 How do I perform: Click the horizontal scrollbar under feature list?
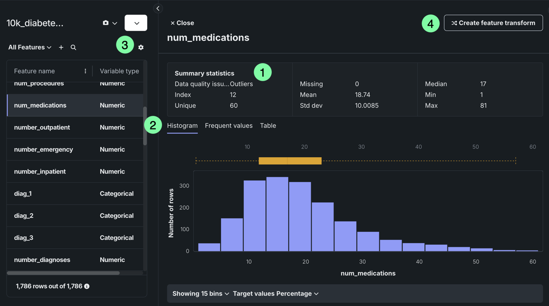point(63,273)
